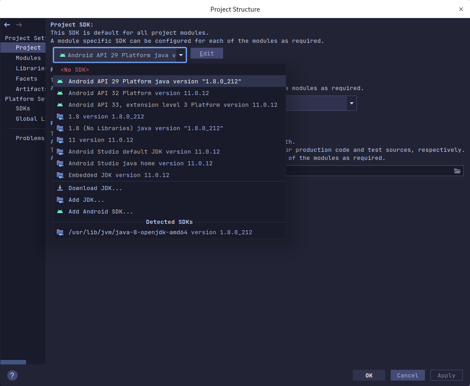Image resolution: width=470 pixels, height=386 pixels.
Task: Click Android icon beside Add Android SDK
Action: point(60,211)
